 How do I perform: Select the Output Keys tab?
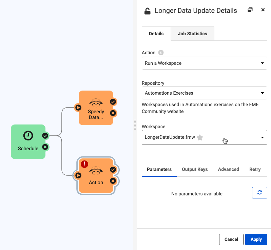coord(195,169)
